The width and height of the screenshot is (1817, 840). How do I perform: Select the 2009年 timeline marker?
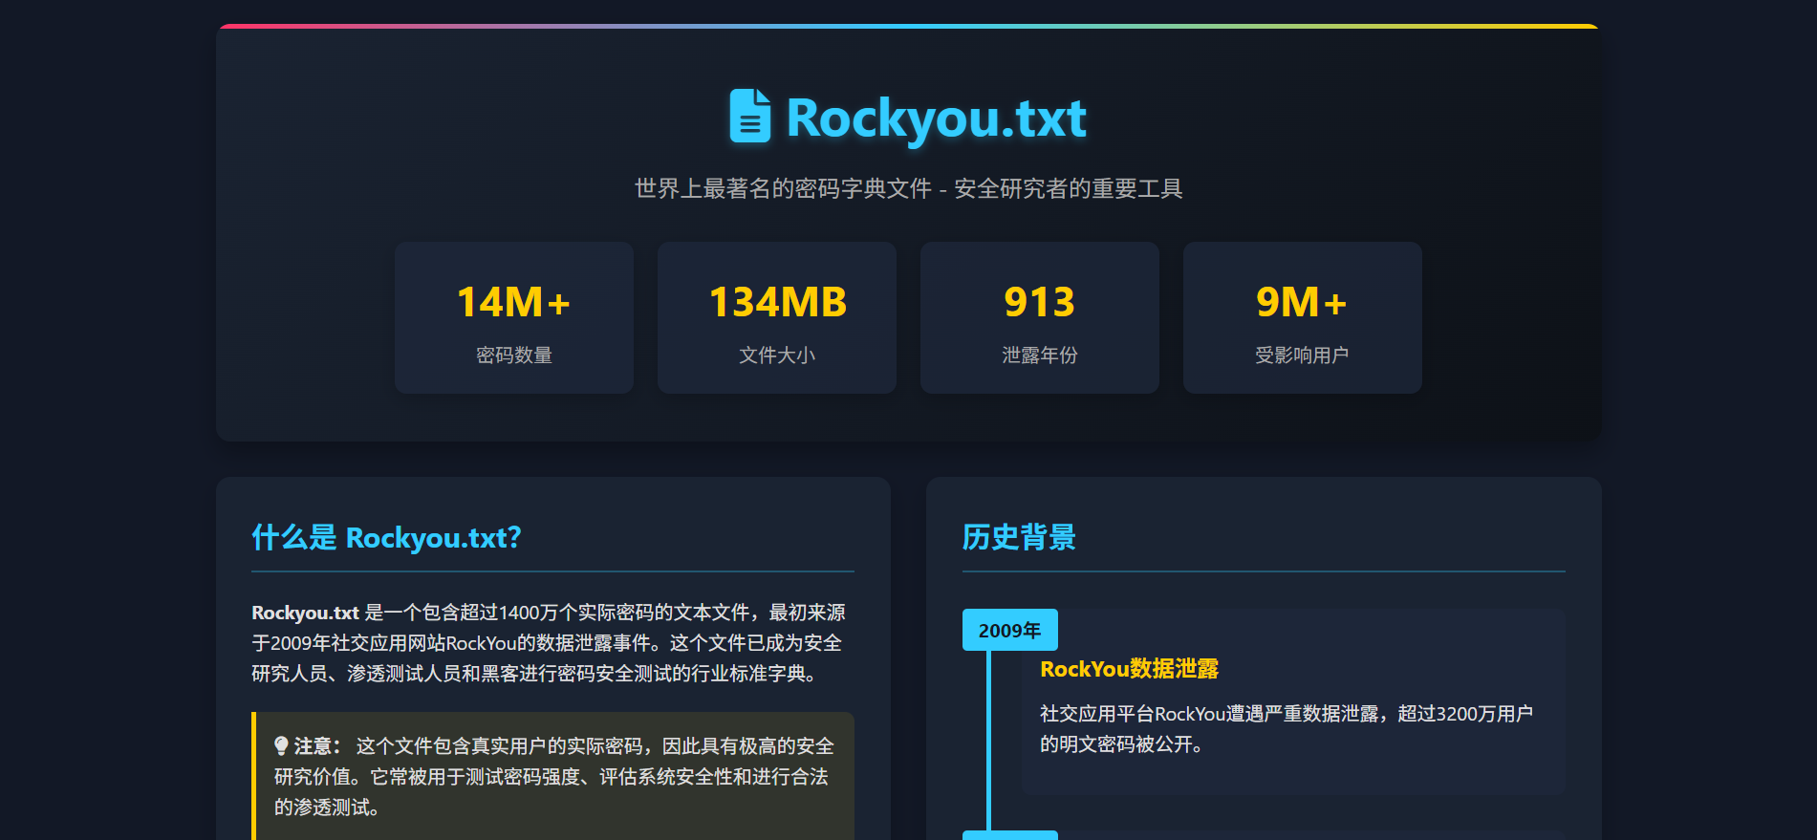tap(1009, 631)
